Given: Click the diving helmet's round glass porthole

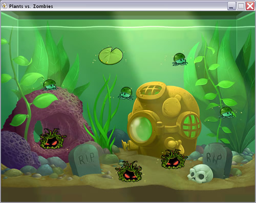Looking at the screenshot, I should point(141,128).
